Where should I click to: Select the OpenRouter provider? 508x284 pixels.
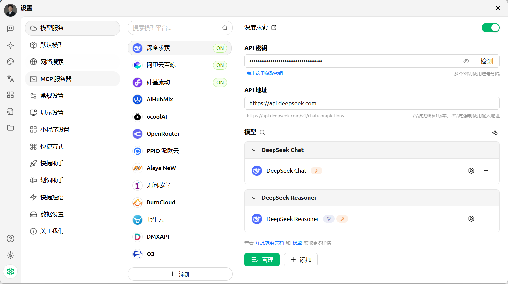[180, 134]
